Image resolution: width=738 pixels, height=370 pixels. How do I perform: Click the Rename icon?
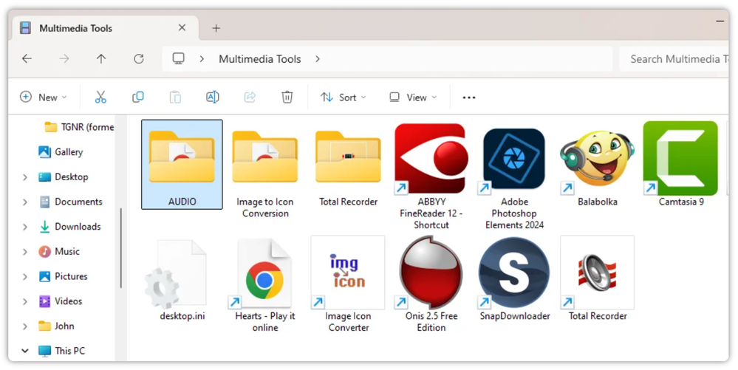pos(213,97)
